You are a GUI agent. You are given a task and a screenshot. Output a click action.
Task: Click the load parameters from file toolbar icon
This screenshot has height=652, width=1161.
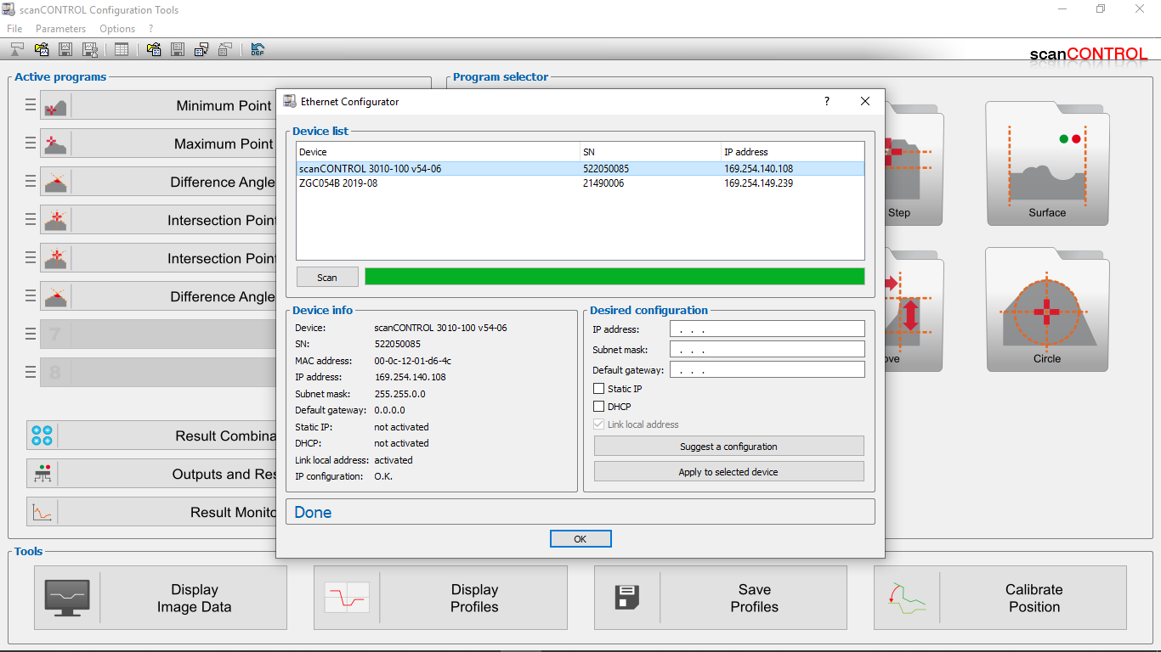pyautogui.click(x=154, y=49)
